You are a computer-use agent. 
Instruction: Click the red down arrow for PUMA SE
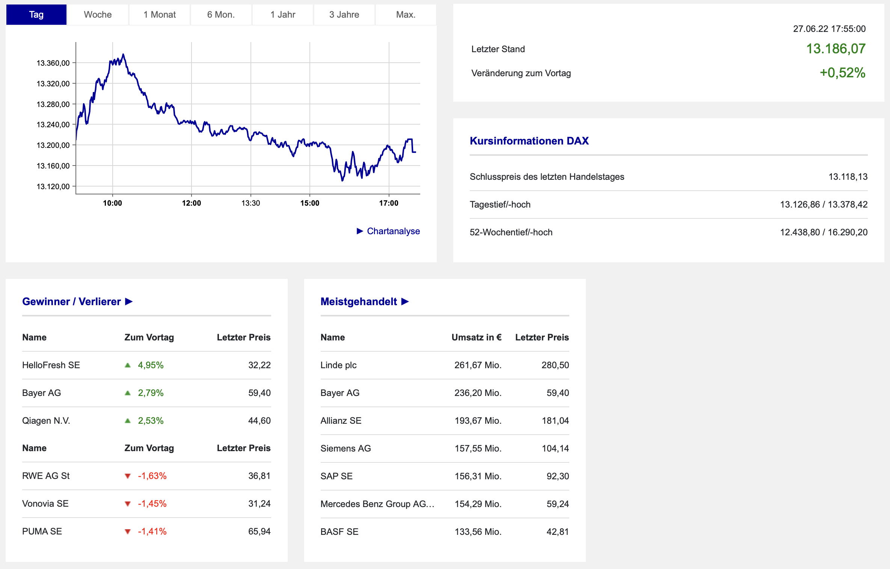tap(128, 531)
